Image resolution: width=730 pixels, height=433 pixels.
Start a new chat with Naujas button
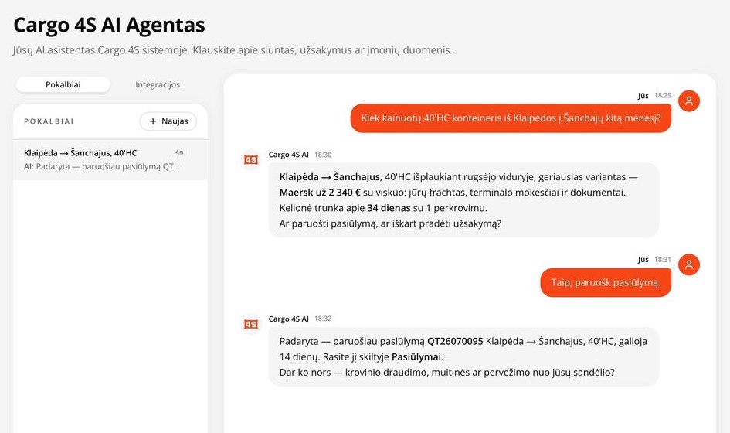pyautogui.click(x=168, y=121)
